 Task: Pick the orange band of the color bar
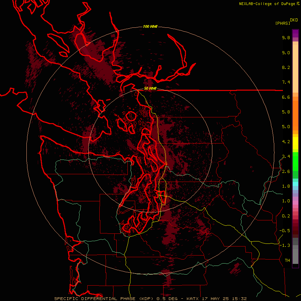[x=295, y=115]
